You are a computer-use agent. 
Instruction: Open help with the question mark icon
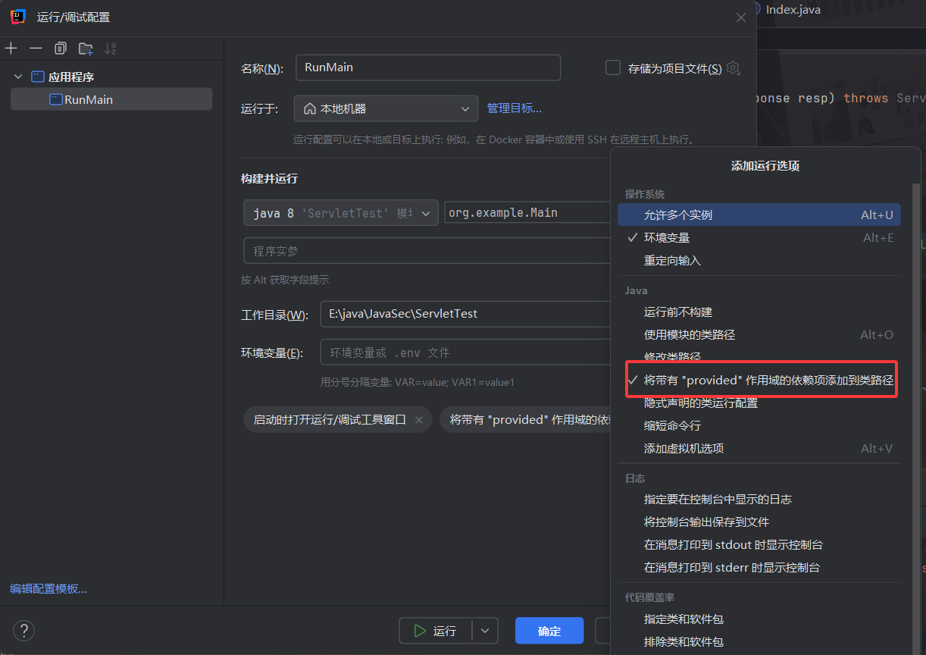pyautogui.click(x=23, y=630)
